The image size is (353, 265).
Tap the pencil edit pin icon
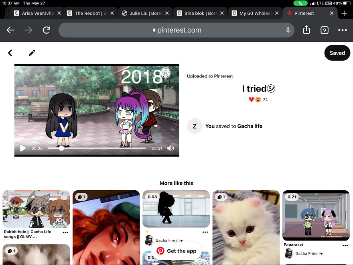pyautogui.click(x=32, y=53)
